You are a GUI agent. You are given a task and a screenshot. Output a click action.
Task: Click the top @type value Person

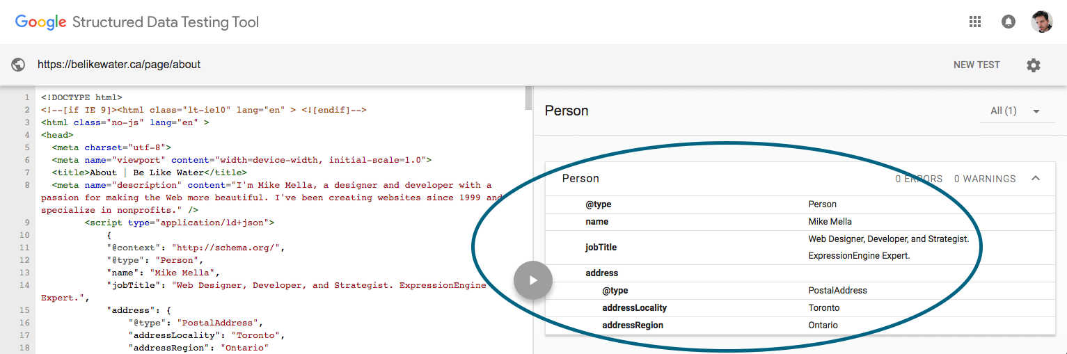[822, 204]
